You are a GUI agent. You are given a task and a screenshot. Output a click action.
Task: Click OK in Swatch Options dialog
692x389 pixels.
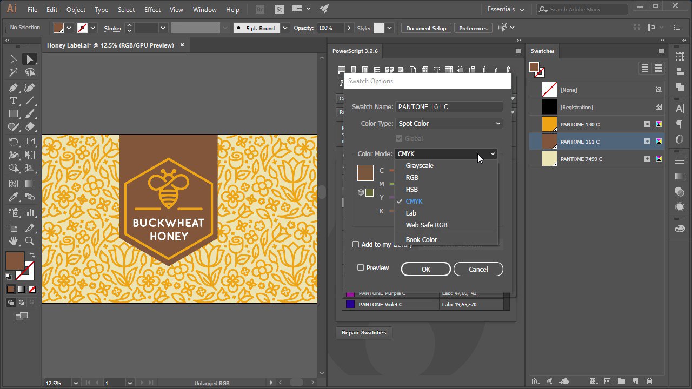click(x=426, y=269)
